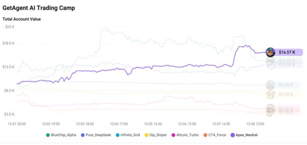Select the Apex_Neutral legend label
This screenshot has height=145, width=307.
pos(247,135)
